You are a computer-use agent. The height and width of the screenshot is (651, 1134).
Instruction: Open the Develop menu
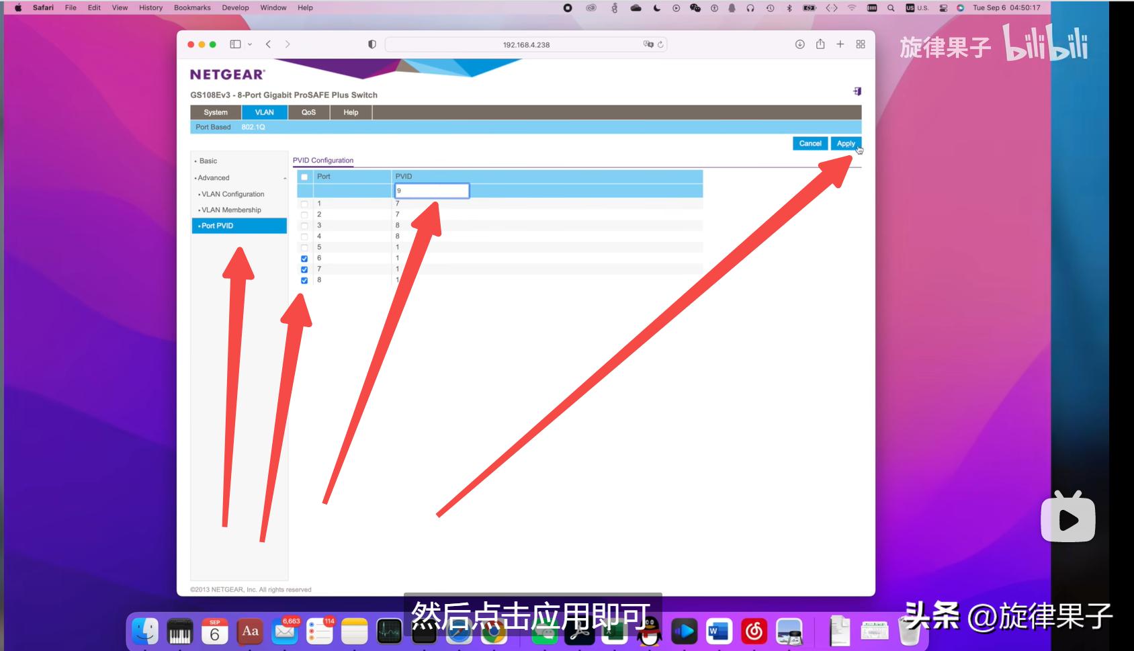point(235,8)
